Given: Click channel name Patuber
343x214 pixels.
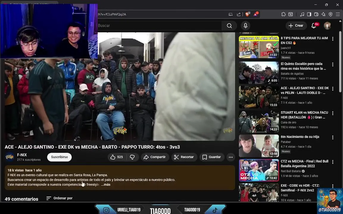Looking at the screenshot, I should 286,142.
